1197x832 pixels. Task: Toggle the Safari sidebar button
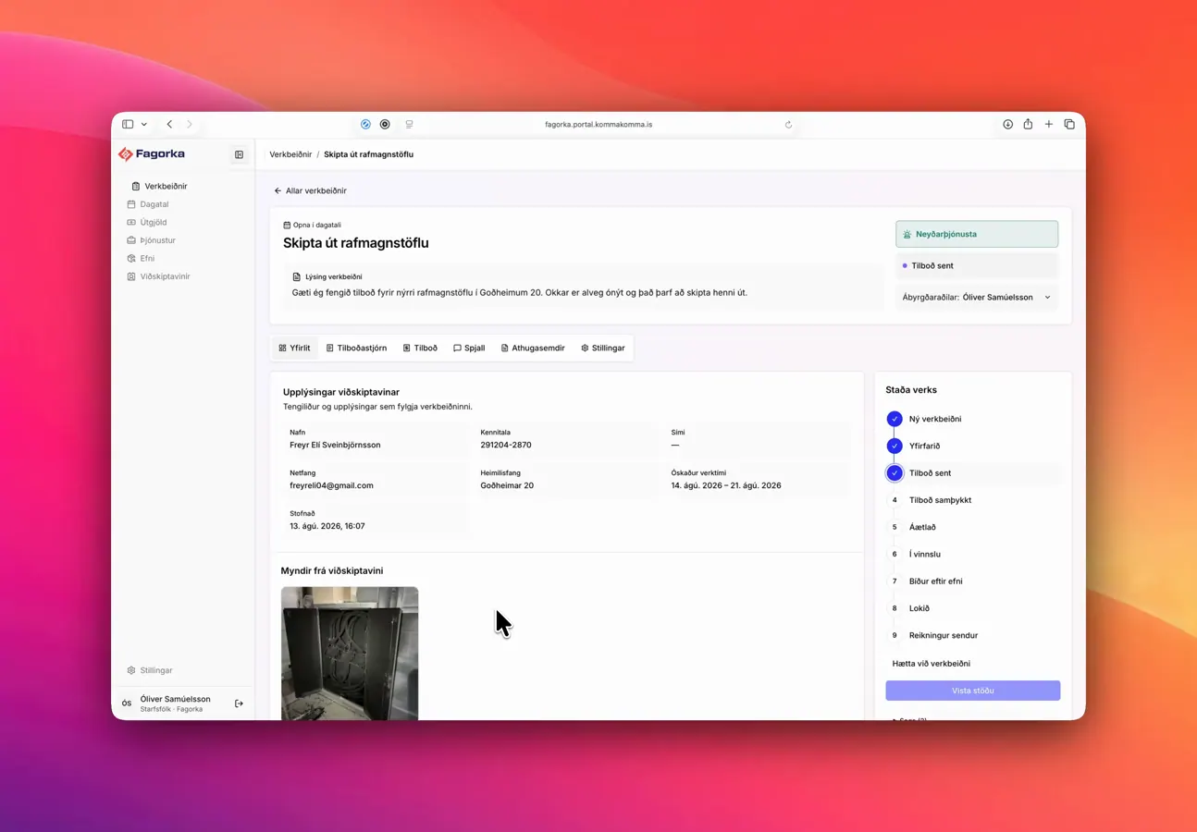click(x=128, y=124)
